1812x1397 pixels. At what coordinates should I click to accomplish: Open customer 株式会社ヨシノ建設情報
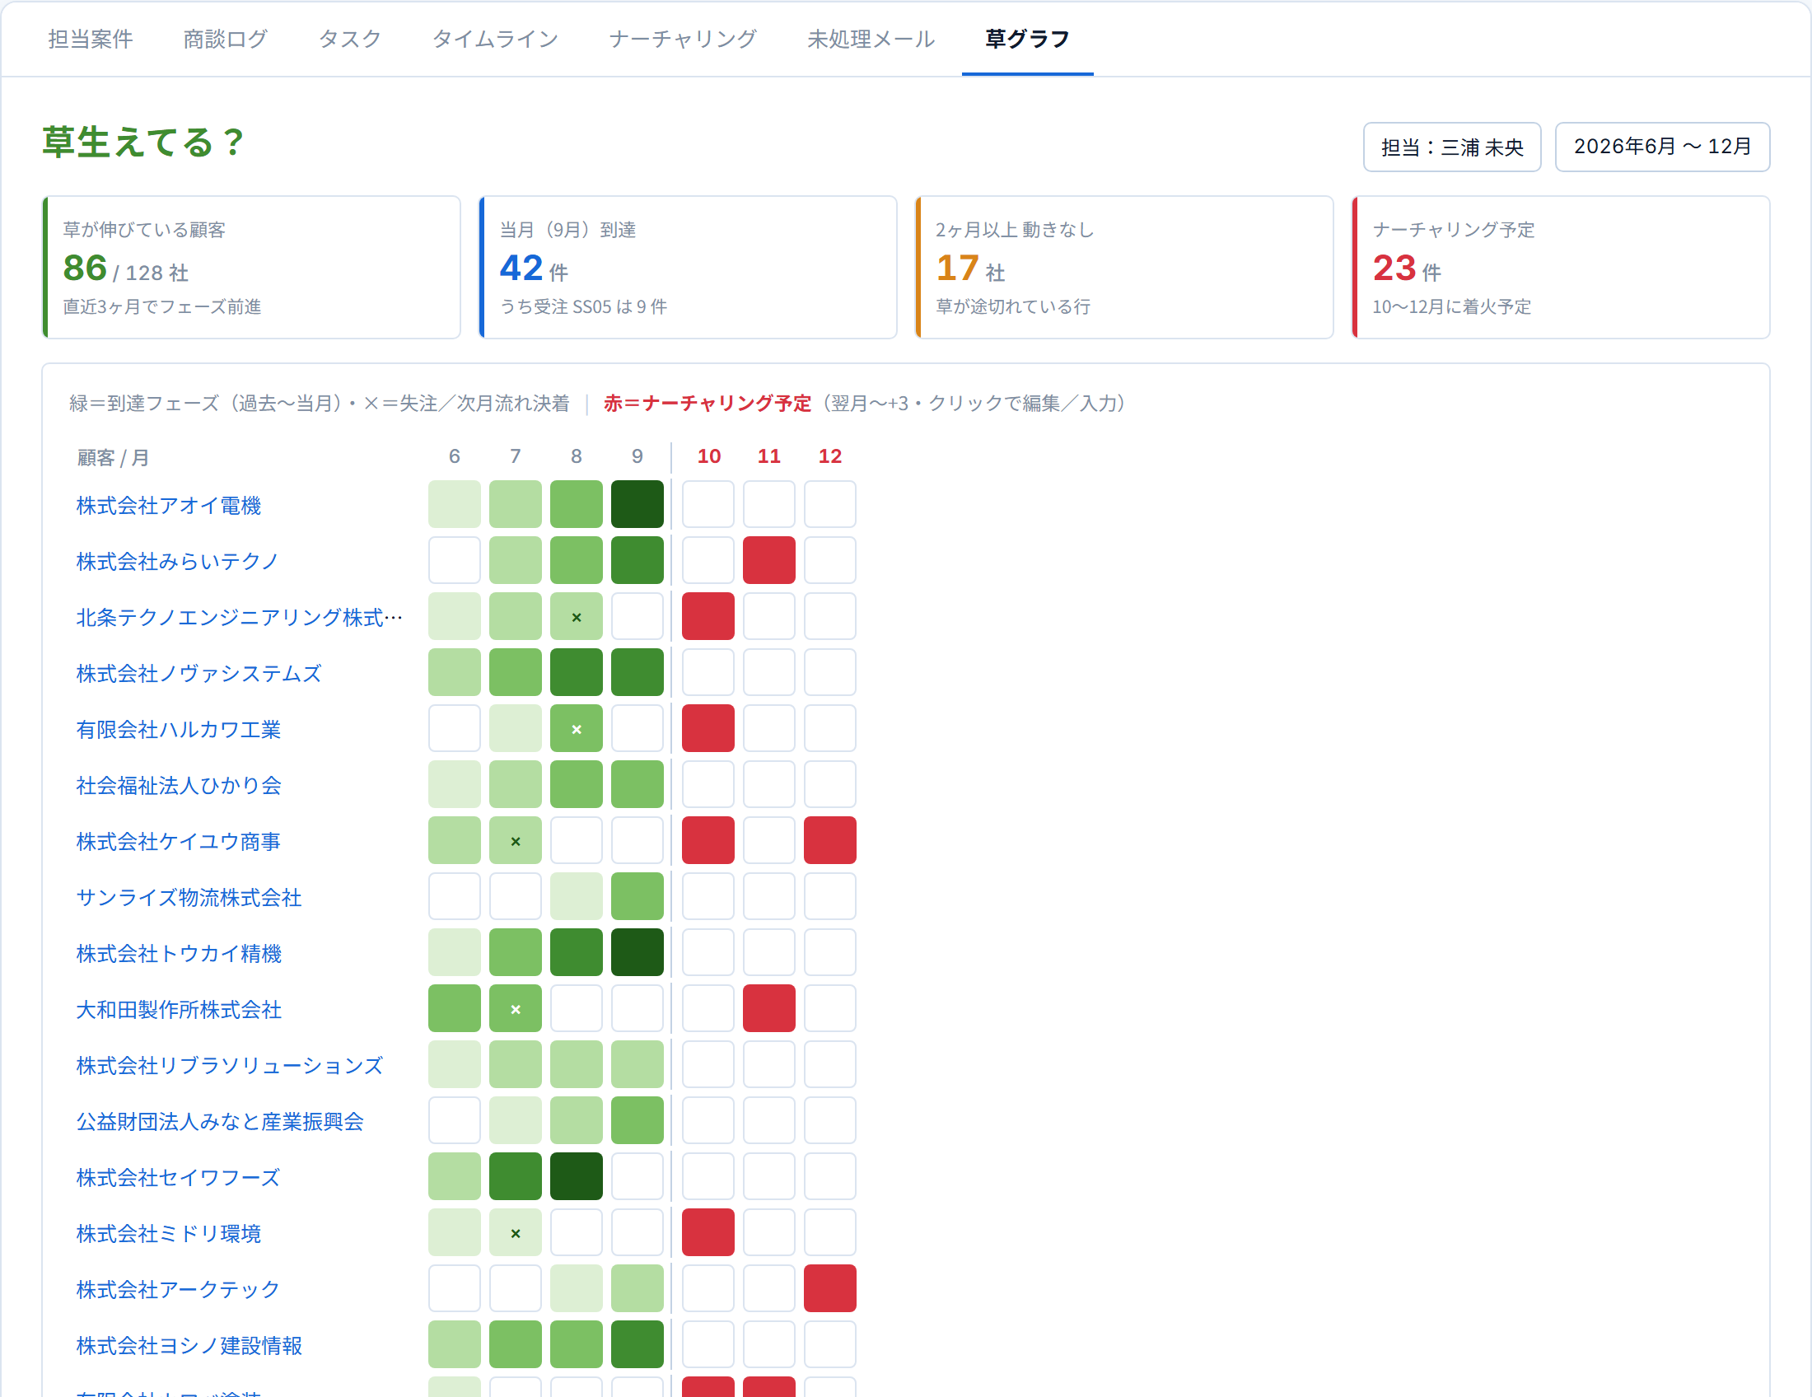pos(189,1346)
